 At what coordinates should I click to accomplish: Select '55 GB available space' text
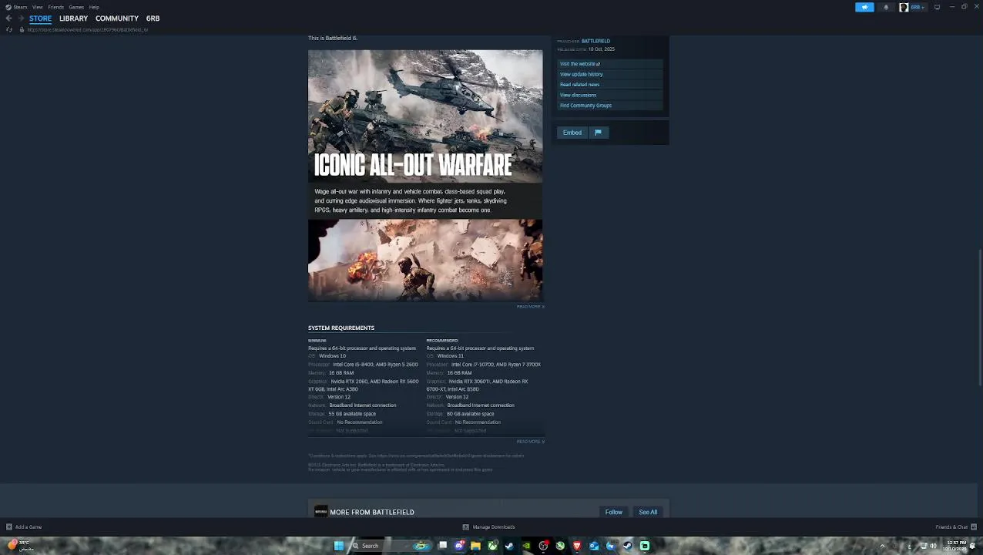[352, 414]
